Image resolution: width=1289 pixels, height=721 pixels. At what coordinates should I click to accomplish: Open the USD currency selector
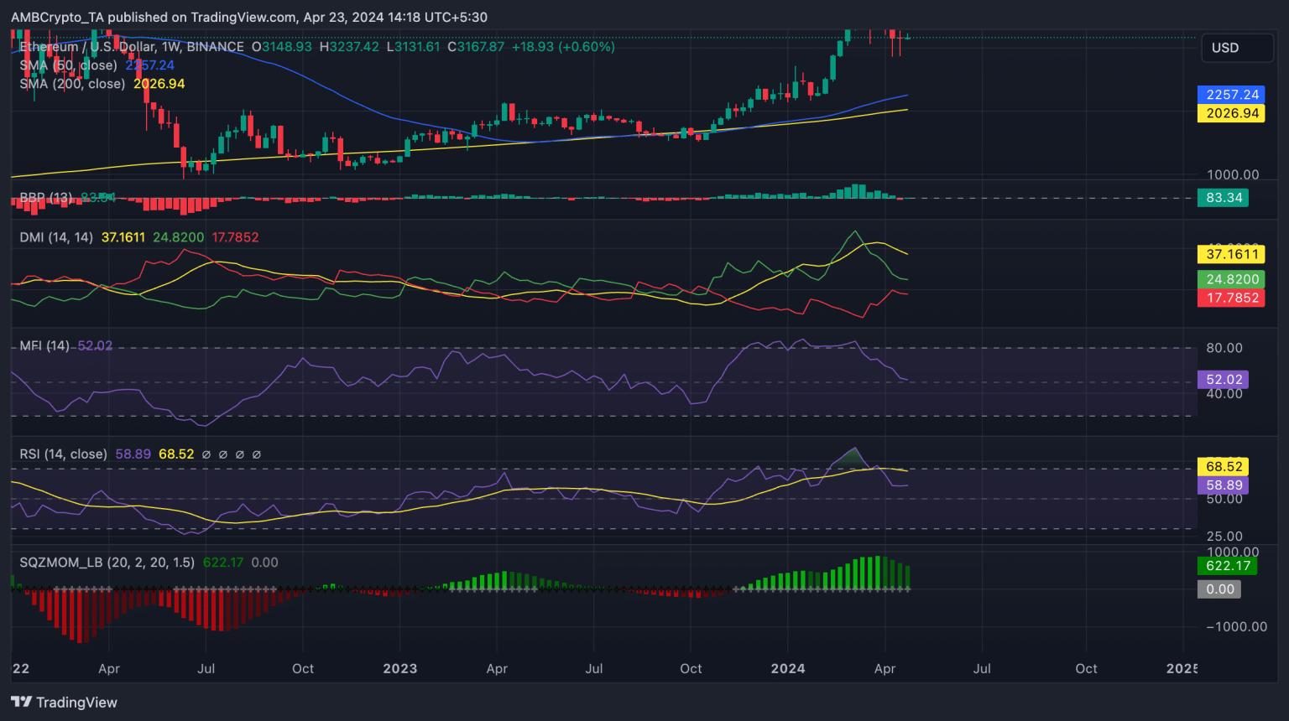(x=1238, y=48)
